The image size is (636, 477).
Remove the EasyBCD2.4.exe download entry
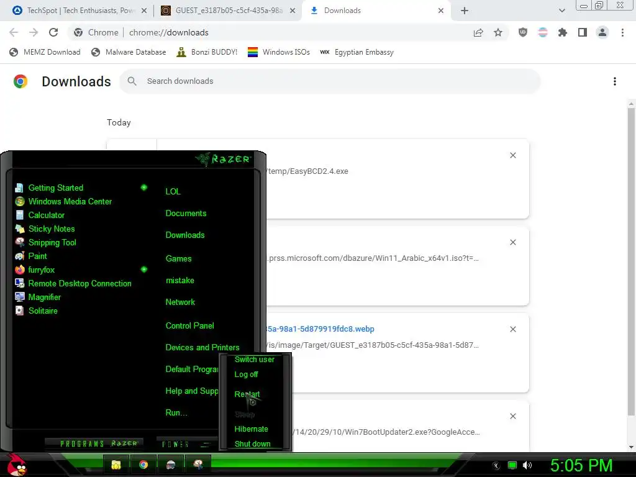point(512,155)
